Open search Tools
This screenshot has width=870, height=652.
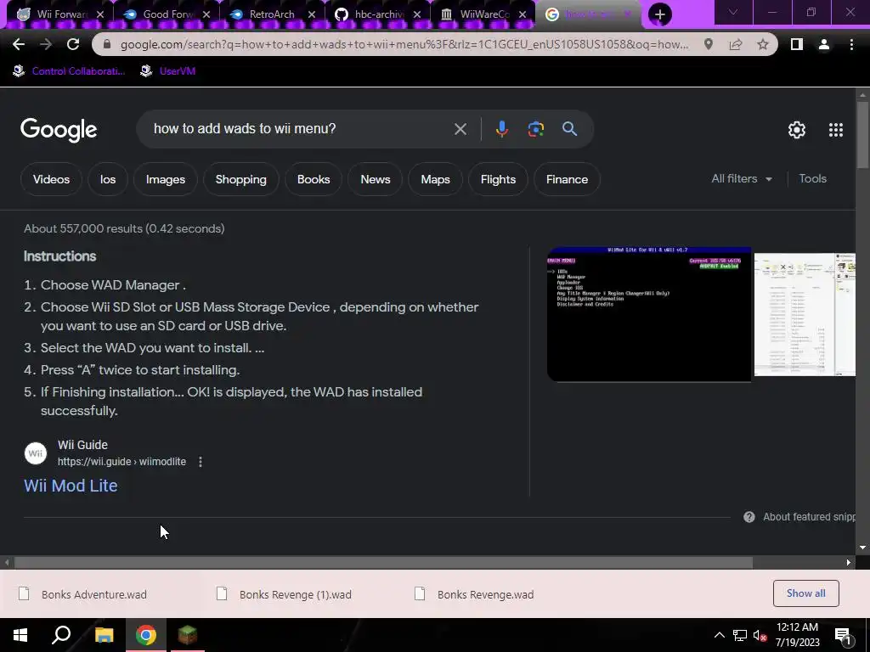pos(812,178)
